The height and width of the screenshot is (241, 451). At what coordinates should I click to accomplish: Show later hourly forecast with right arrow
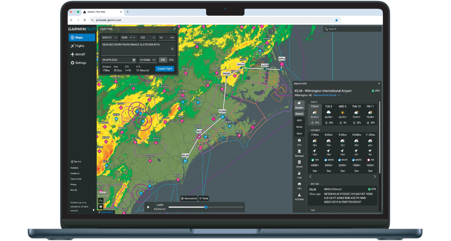click(375, 177)
